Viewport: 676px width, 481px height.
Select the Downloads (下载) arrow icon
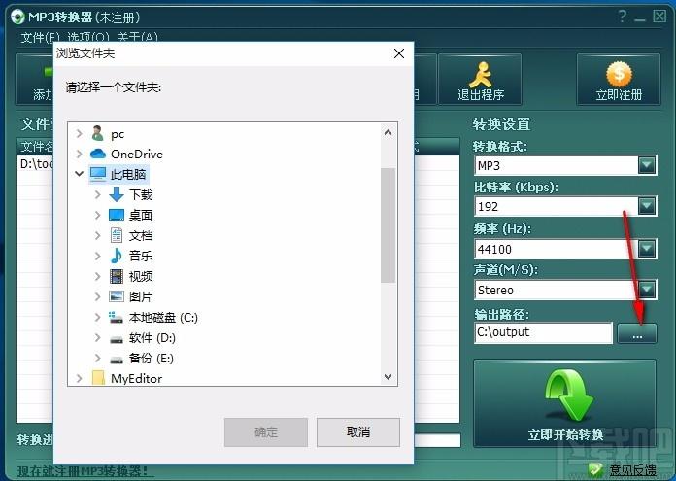tap(117, 194)
